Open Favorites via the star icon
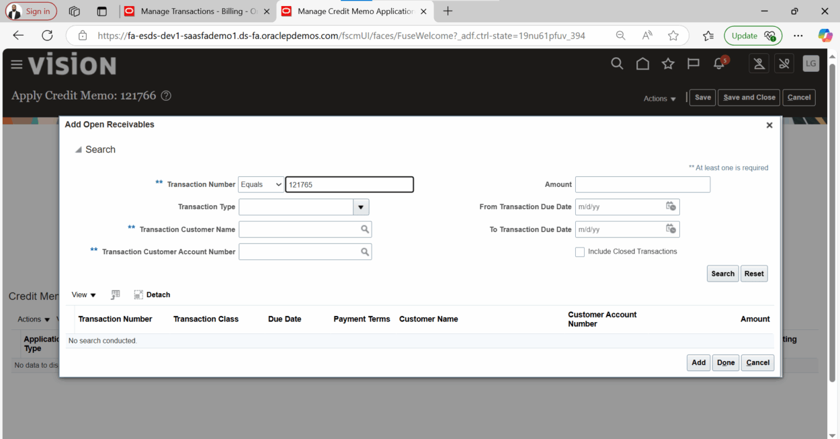Image resolution: width=840 pixels, height=439 pixels. tap(667, 63)
